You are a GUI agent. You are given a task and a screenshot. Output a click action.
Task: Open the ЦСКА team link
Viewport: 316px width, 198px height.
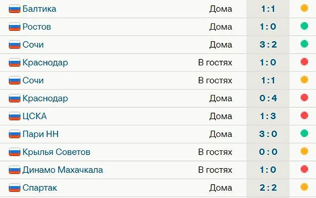coord(35,117)
